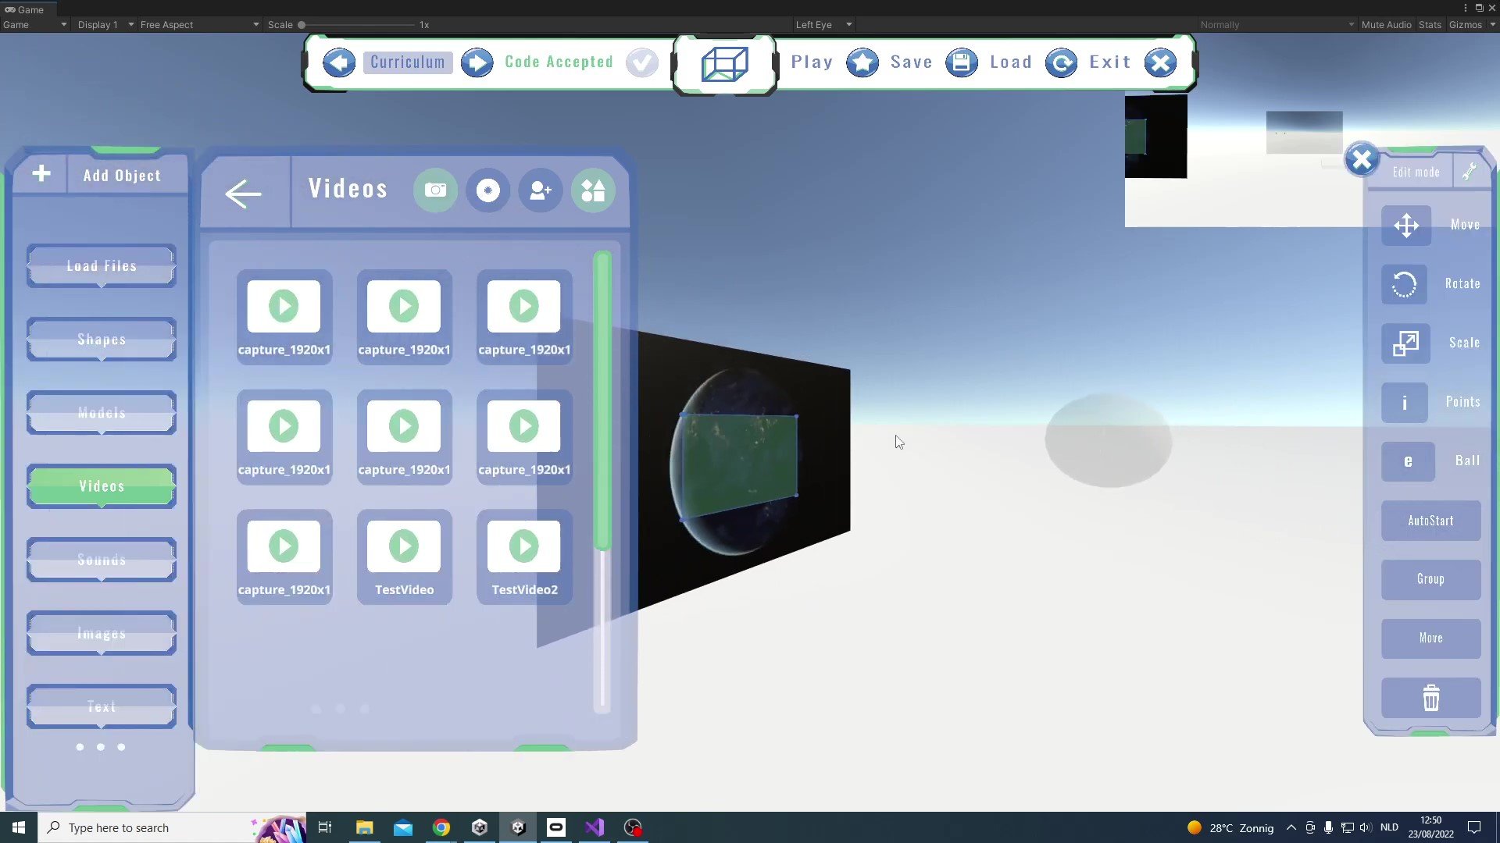Open the Normally dropdown

point(1277,25)
